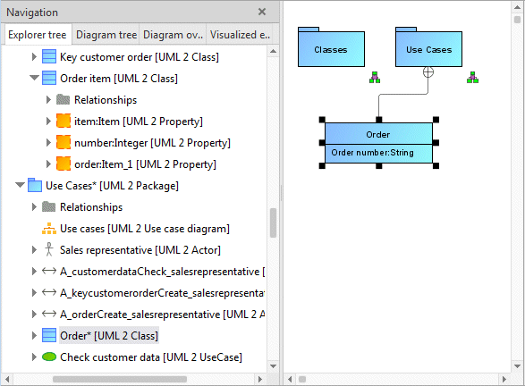
Task: Click the Check customer data use case icon
Action: (49, 357)
